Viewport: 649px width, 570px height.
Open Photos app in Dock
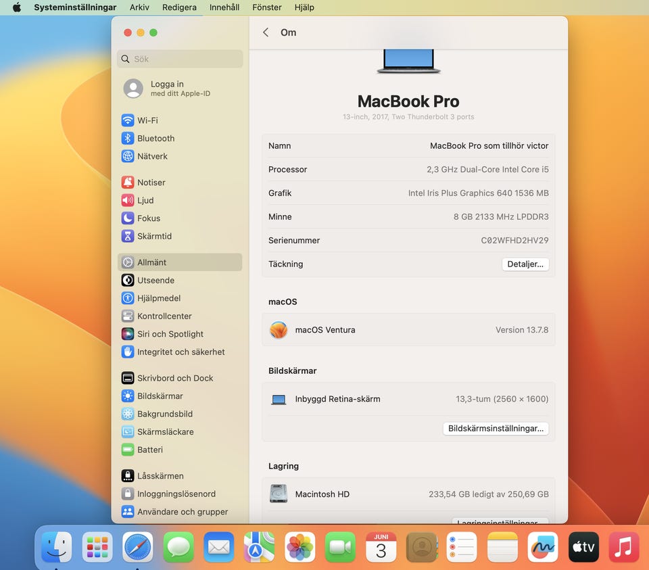pos(299,547)
